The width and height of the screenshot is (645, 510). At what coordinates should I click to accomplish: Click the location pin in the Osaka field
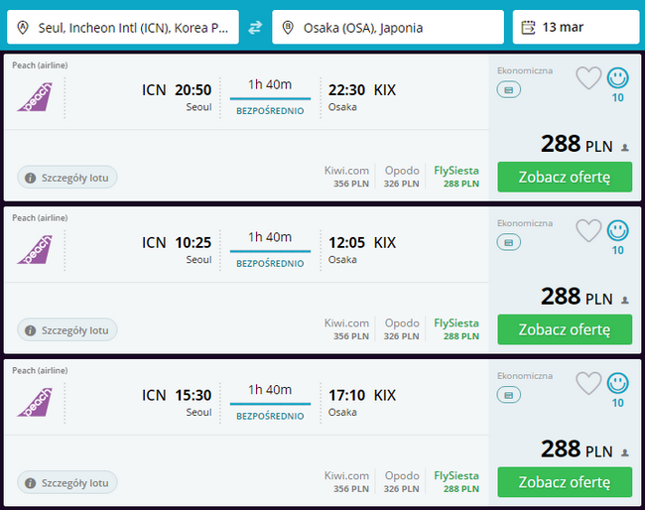click(288, 27)
